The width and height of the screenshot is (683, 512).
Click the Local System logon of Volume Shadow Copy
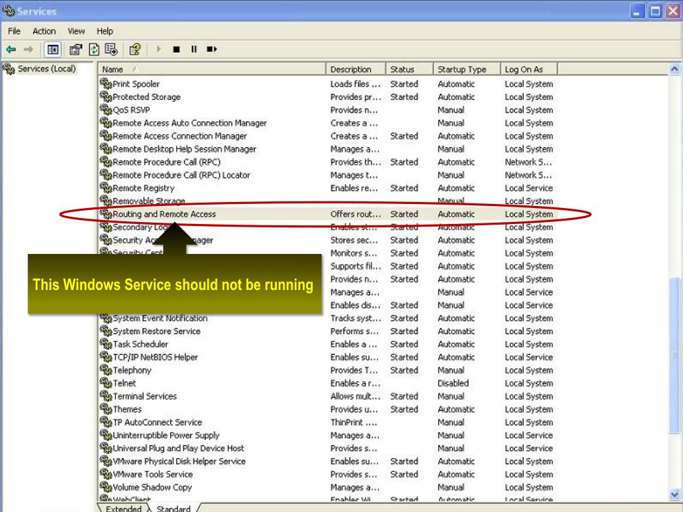(x=529, y=487)
